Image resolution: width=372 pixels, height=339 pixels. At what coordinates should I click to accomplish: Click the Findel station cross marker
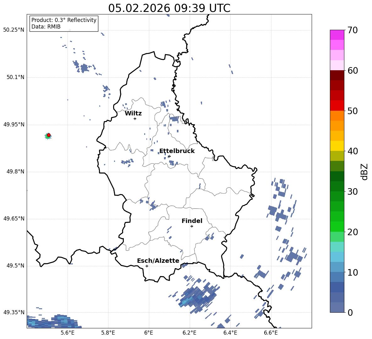pyautogui.click(x=192, y=226)
